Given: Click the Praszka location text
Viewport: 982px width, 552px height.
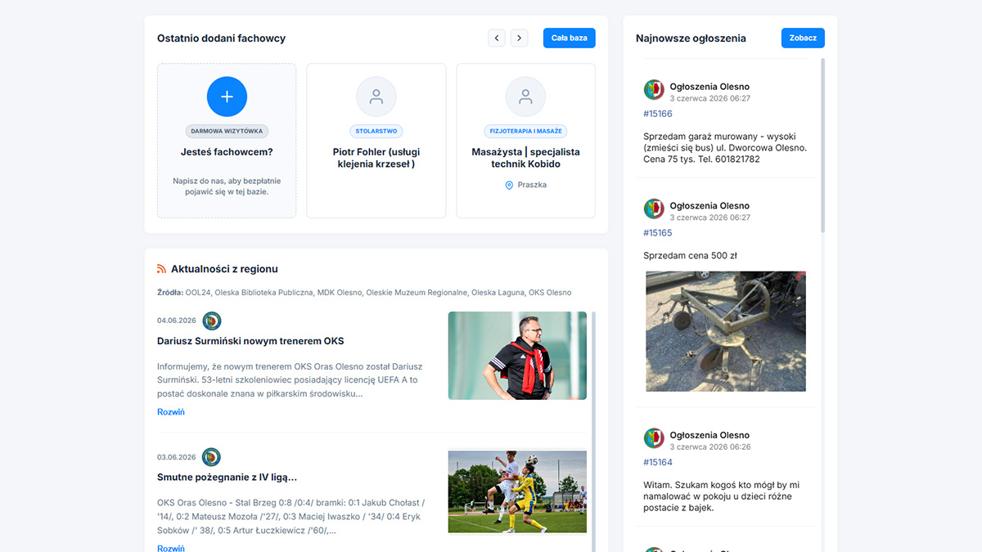Looking at the screenshot, I should (532, 185).
